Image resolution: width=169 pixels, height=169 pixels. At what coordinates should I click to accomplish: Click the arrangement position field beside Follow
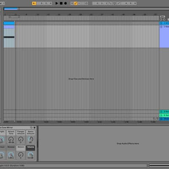click(44, 3)
